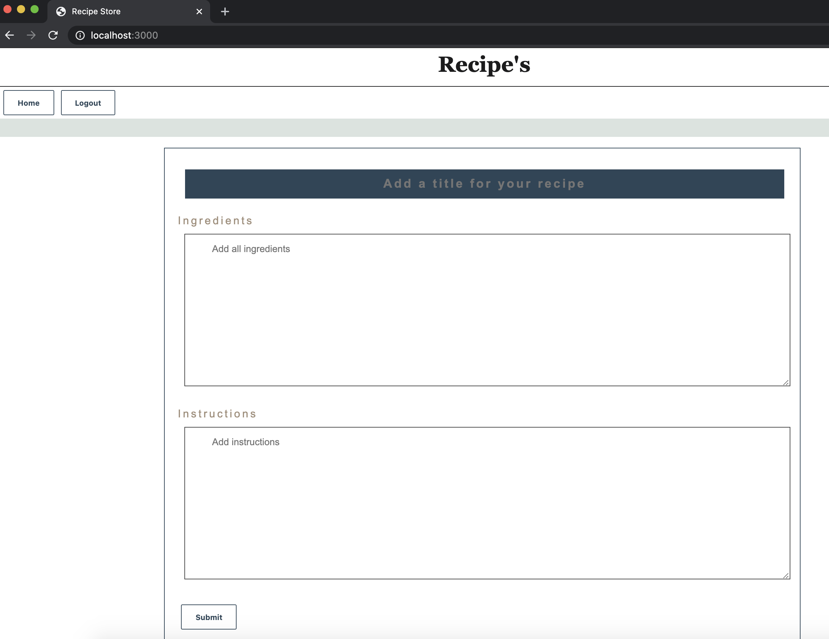
Task: Click into the Add all ingredients textarea
Action: (487, 310)
